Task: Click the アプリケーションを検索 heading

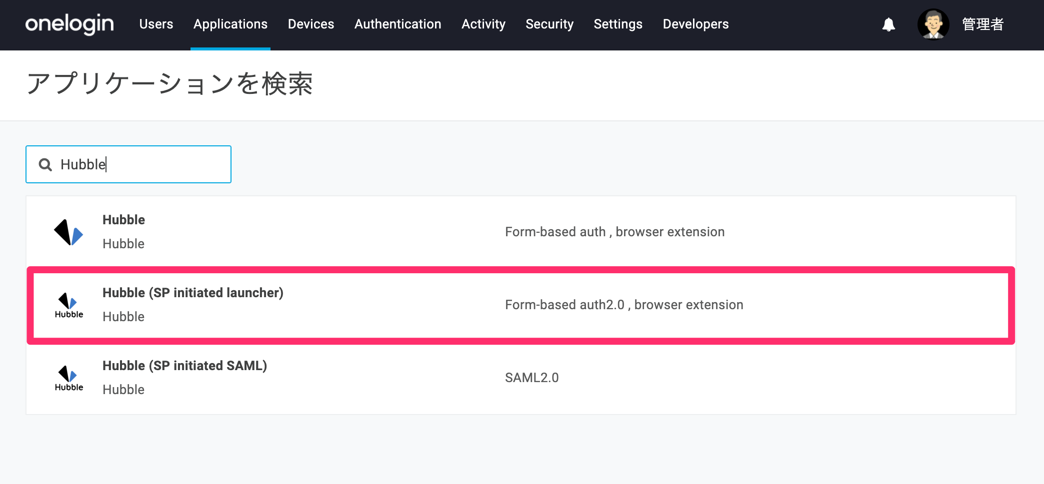Action: click(x=169, y=83)
